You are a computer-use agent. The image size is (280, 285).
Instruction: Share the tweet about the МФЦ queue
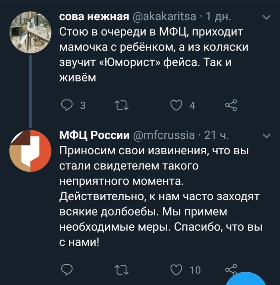(x=231, y=105)
